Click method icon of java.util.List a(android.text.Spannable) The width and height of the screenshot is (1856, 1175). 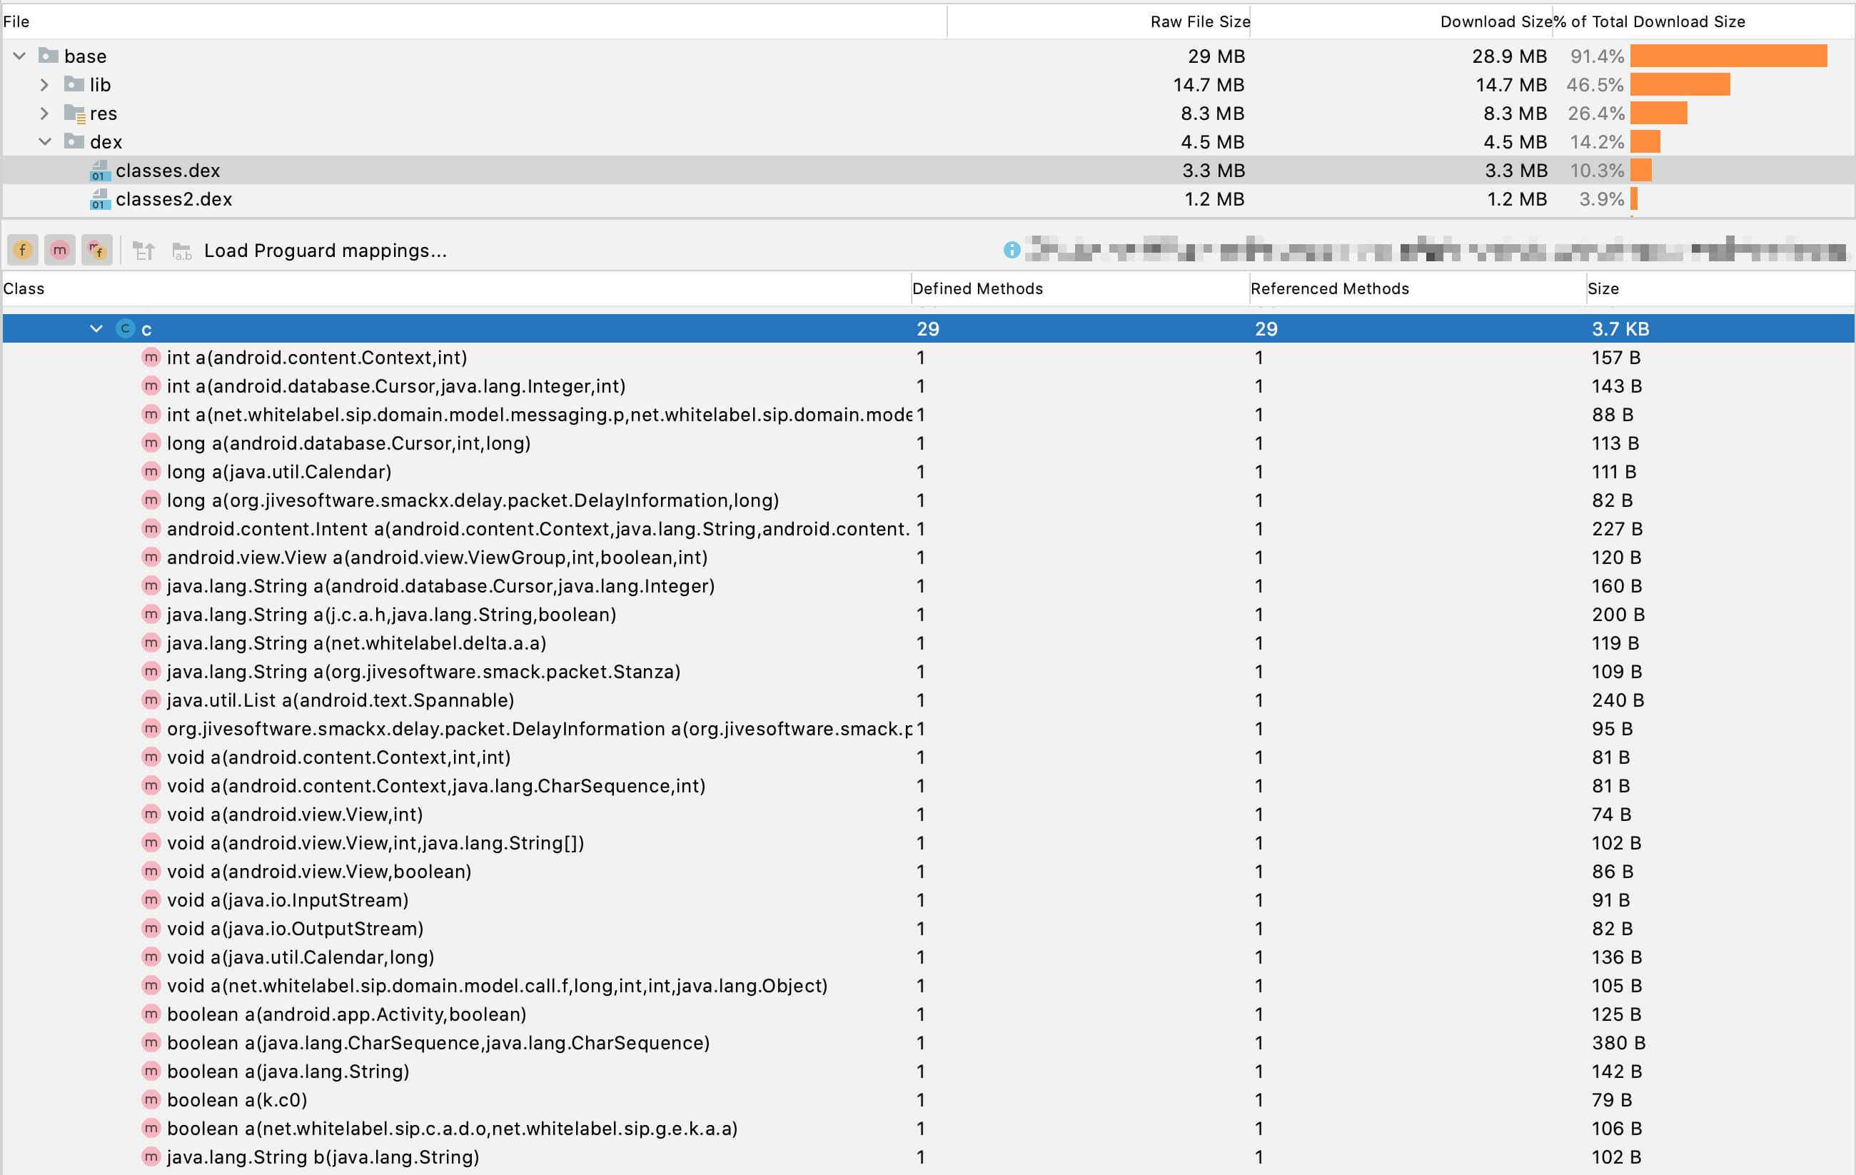pos(151,700)
